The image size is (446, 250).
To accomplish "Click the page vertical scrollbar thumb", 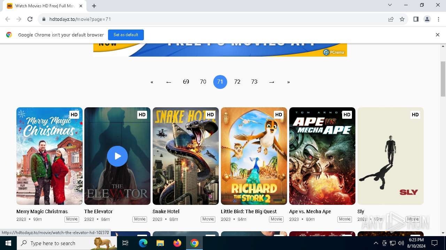I will coord(443,79).
